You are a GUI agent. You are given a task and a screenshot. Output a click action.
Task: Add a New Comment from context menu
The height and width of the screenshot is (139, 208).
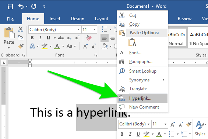[x=142, y=107]
